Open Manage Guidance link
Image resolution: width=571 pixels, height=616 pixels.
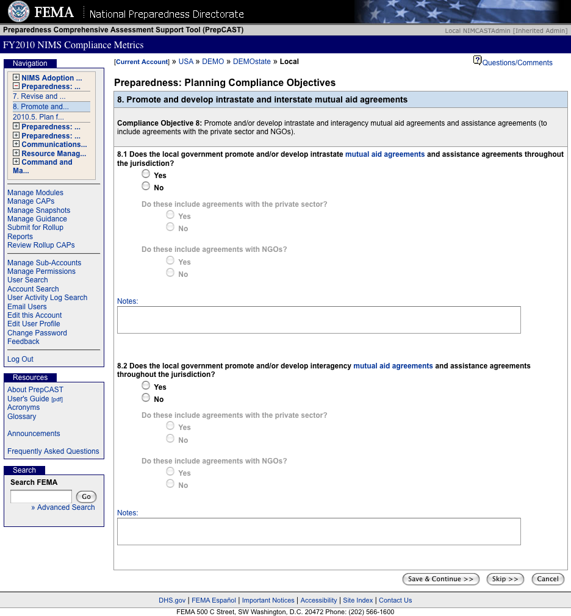coord(37,219)
